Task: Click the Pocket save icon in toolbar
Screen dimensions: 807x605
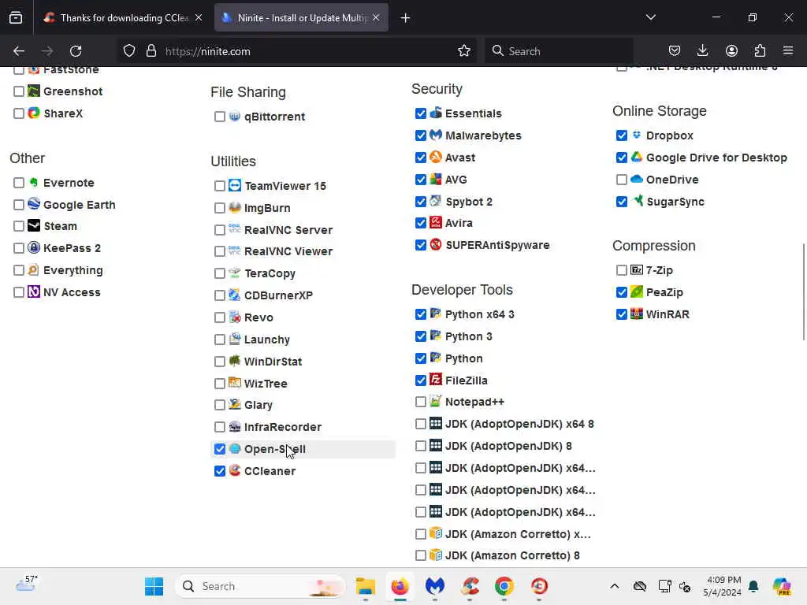Action: coord(675,50)
